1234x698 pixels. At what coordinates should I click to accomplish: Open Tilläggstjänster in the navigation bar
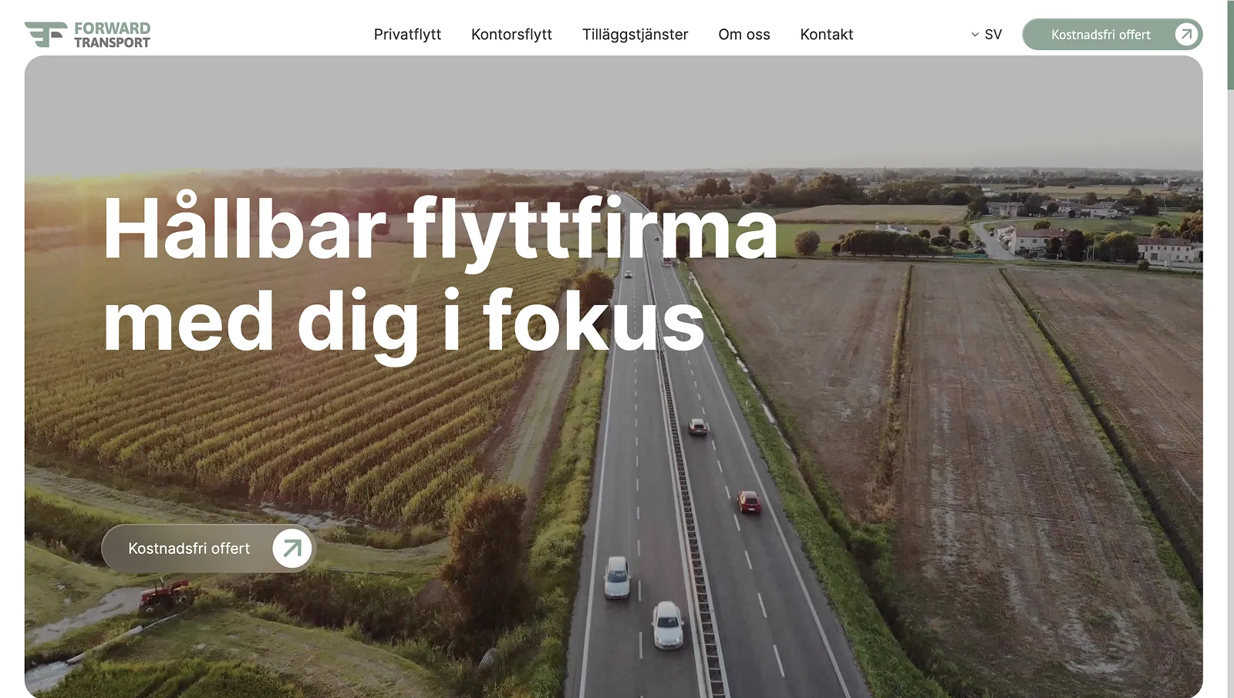click(635, 35)
